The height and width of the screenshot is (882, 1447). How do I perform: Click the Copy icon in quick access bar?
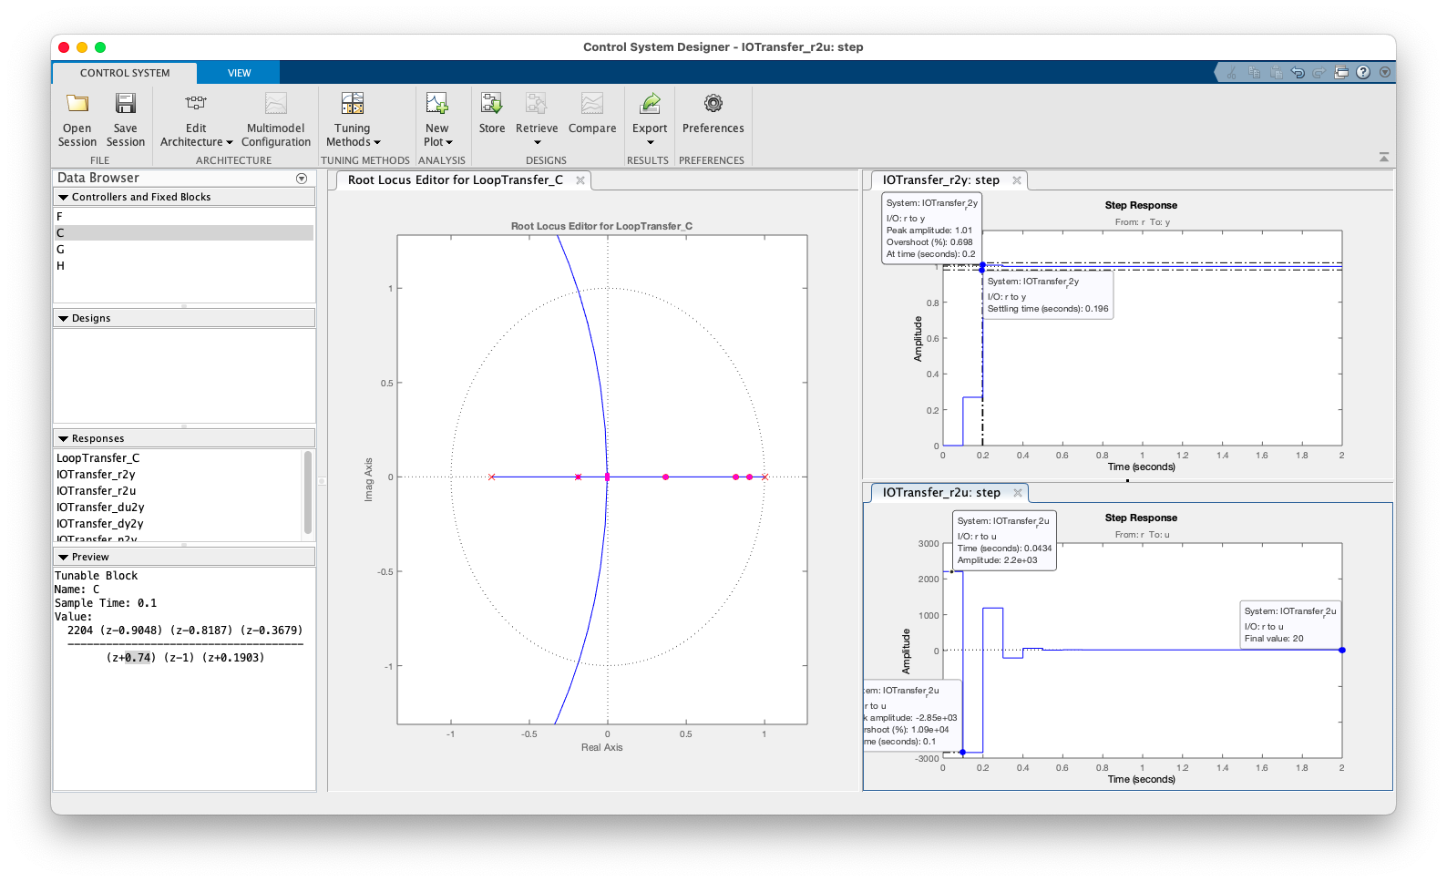point(1254,73)
